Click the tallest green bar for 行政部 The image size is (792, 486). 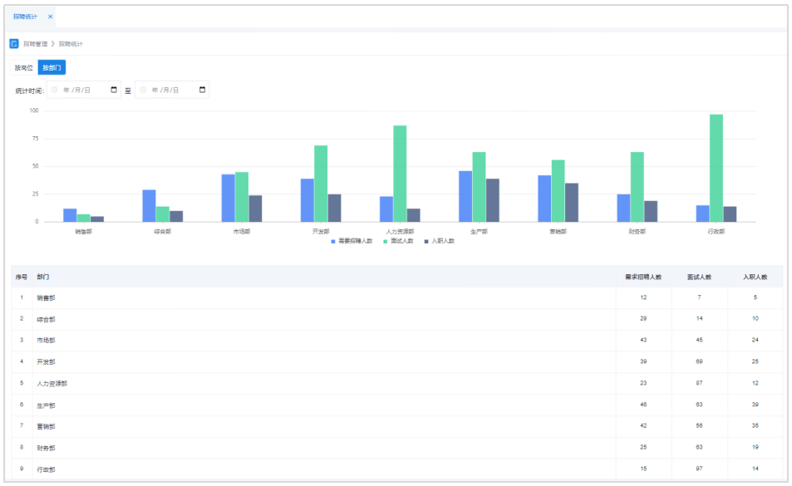click(x=716, y=168)
